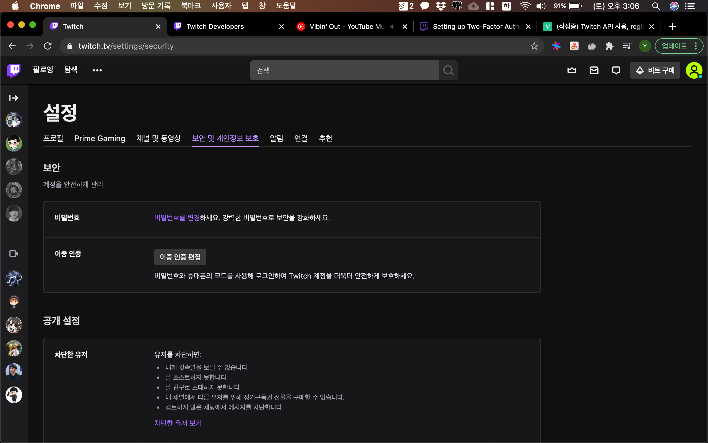Screen dimensions: 708x443
Task: Open Chrome extensions puzzle icon
Action: click(609, 46)
